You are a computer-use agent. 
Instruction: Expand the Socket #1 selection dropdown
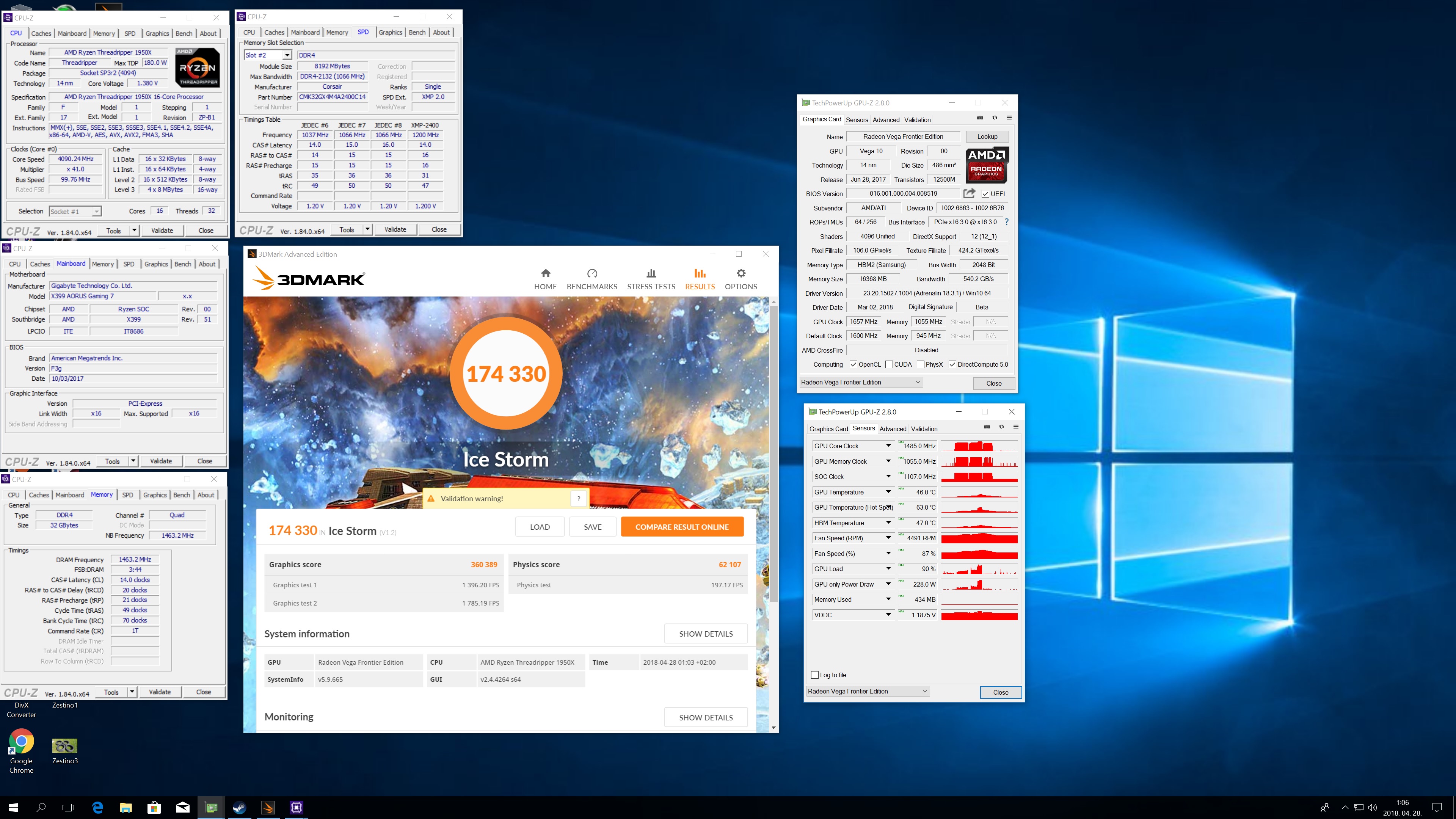[97, 212]
